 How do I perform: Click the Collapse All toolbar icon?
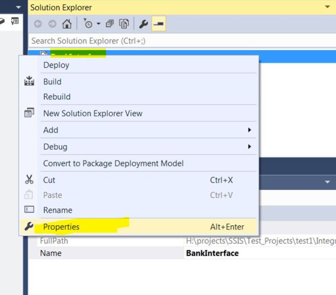point(109,24)
